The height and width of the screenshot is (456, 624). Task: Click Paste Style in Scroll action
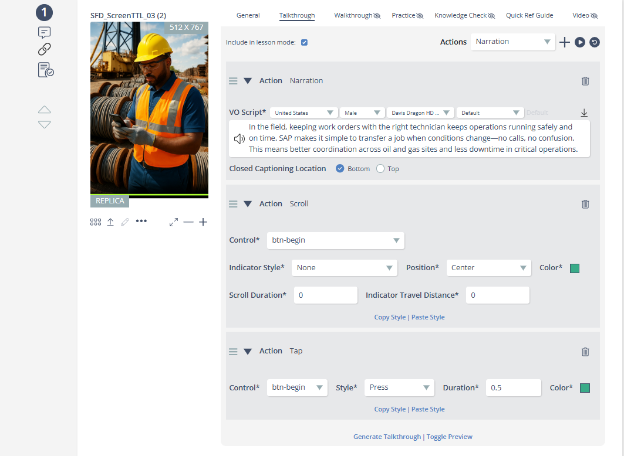coord(428,317)
